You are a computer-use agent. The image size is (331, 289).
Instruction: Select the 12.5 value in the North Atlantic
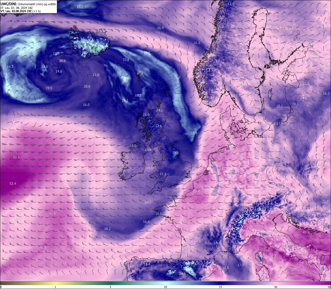[x=138, y=95]
